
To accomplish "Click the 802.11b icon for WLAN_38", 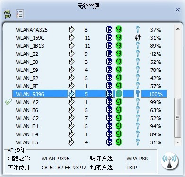I will pos(109,62).
